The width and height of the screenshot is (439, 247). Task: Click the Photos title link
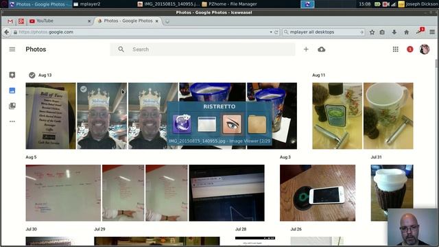coord(36,49)
